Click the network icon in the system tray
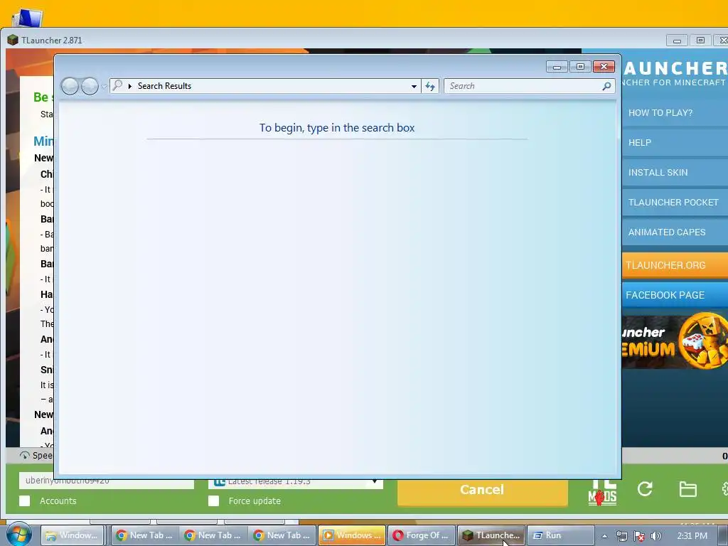 click(x=621, y=536)
